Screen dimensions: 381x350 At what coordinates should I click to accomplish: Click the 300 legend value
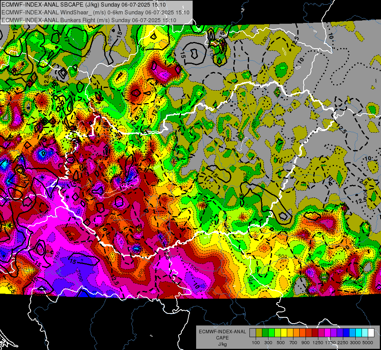(x=268, y=343)
